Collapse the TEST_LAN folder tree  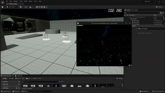[x=2, y=84]
